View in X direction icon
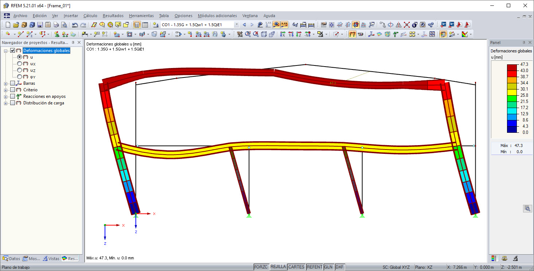The image size is (534, 271). coord(282,34)
